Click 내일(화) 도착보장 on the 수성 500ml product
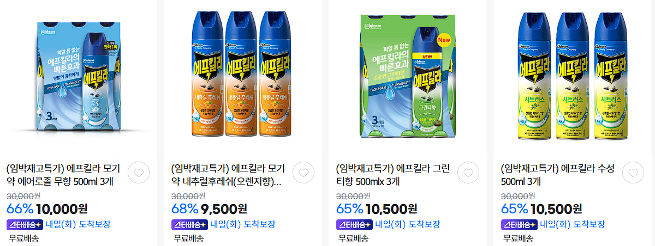Screen dimensions: 655x246 coord(572,224)
